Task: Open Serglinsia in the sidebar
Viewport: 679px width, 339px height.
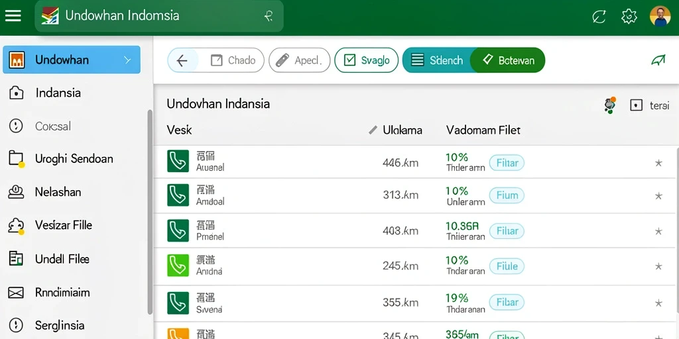Action: click(60, 325)
